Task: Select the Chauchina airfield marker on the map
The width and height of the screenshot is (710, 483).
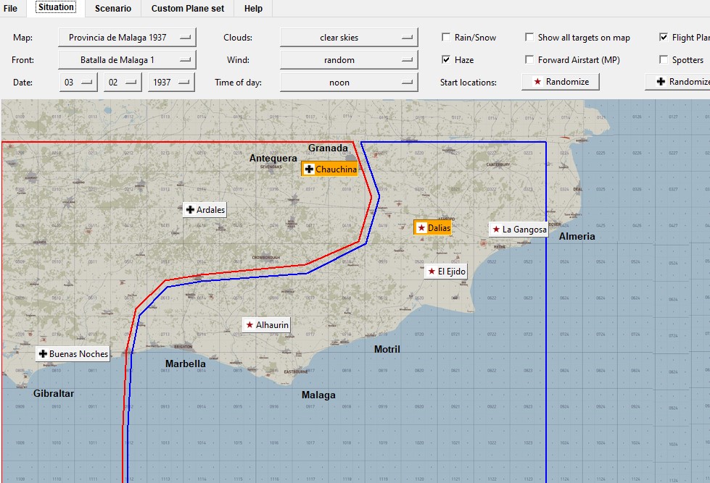Action: click(x=331, y=168)
